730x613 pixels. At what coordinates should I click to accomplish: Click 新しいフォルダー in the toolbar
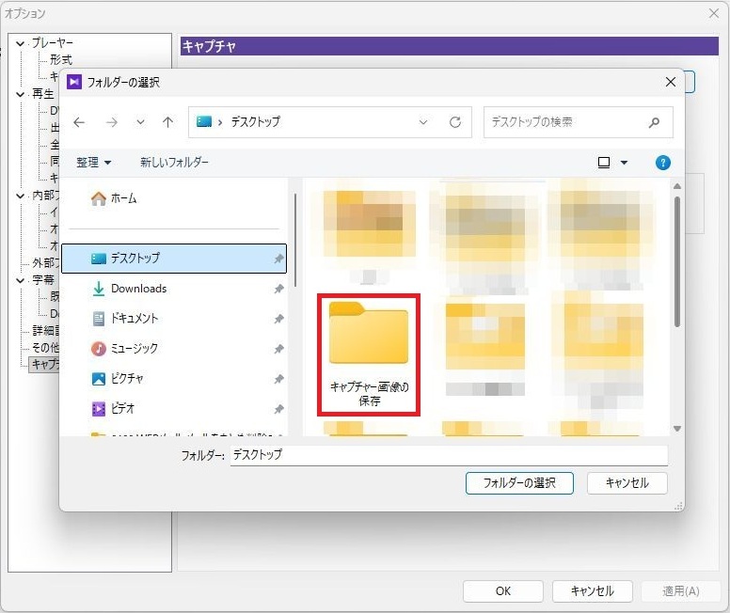click(174, 163)
